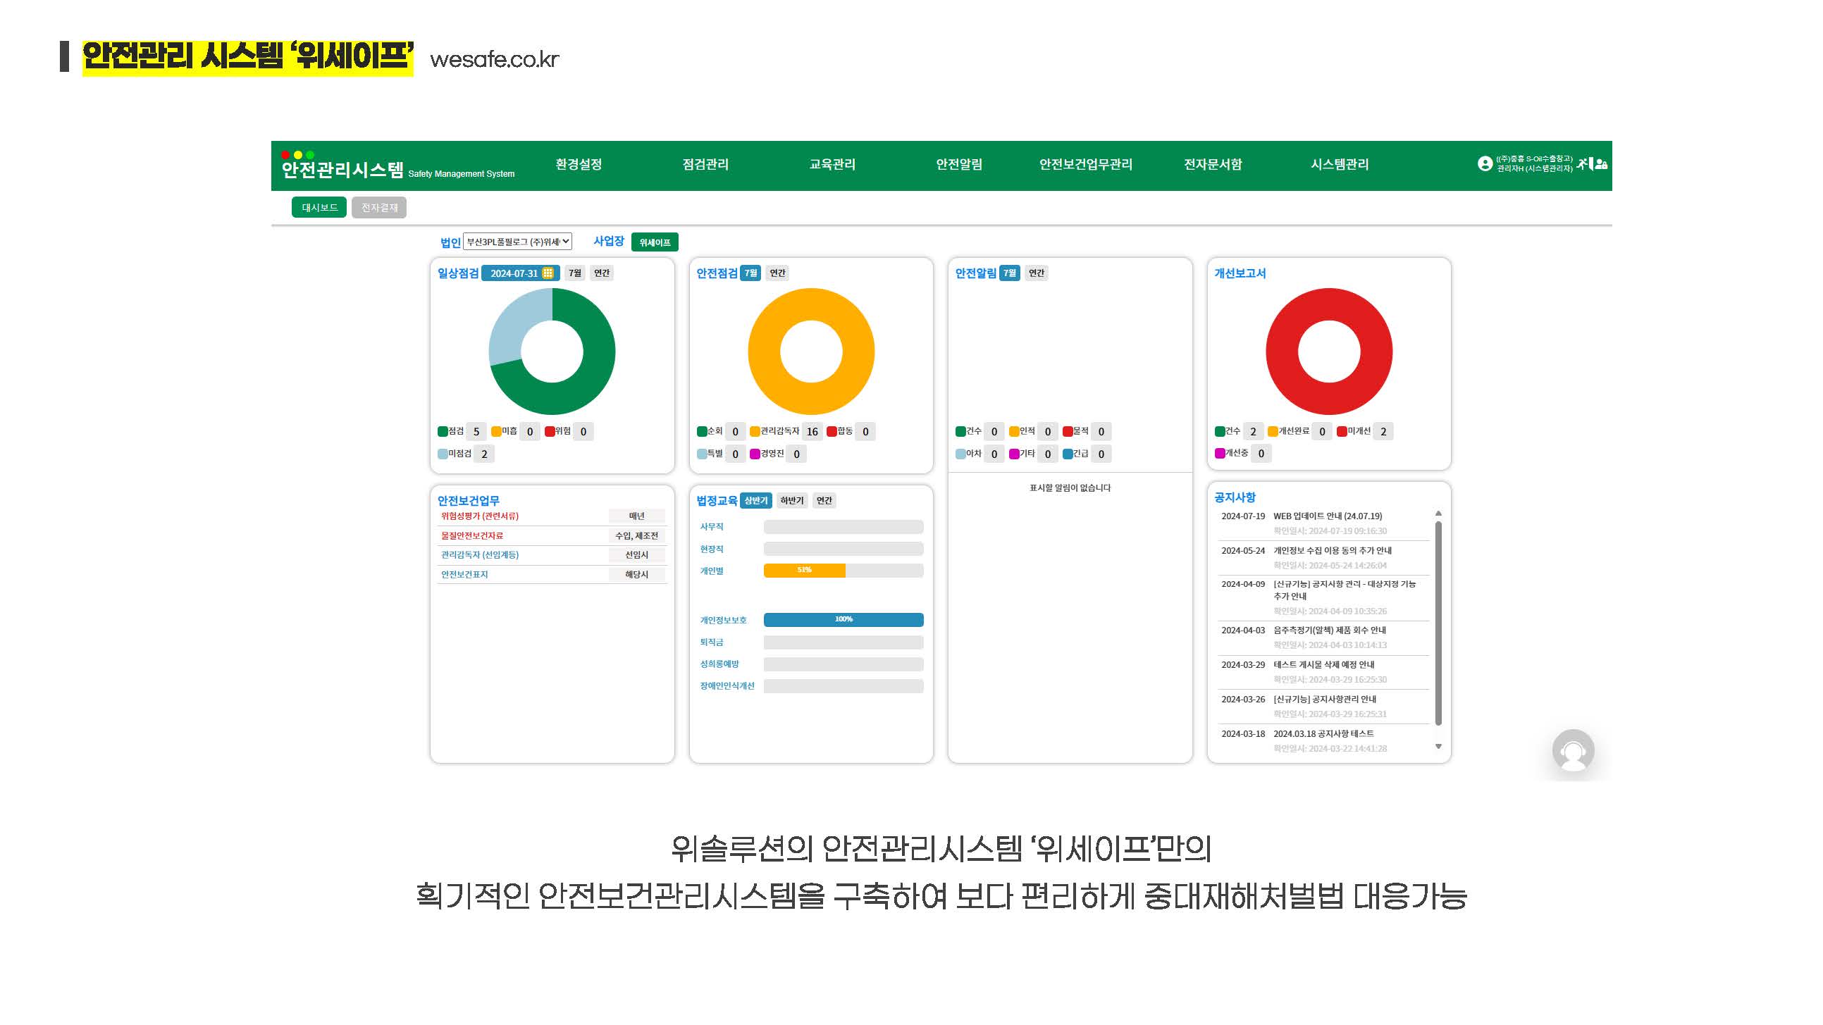The image size is (1823, 1025).
Task: Click the 2024-07-31 date field
Action: click(x=520, y=273)
